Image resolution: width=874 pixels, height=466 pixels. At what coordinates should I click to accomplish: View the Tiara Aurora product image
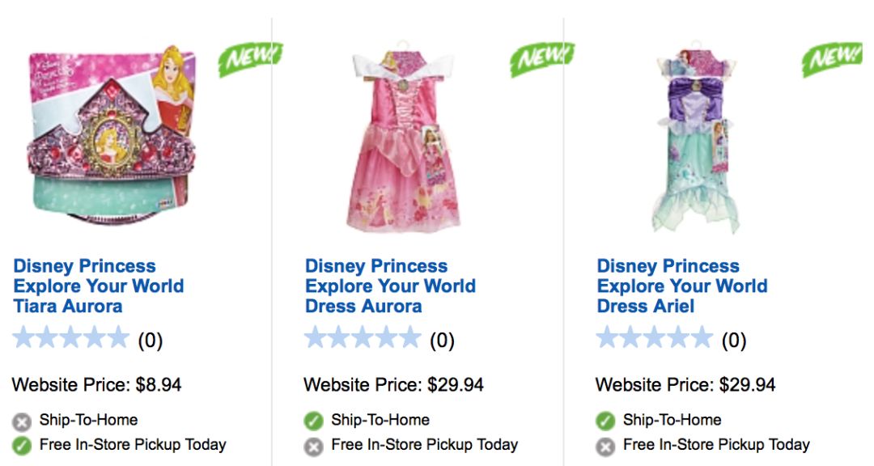pos(112,142)
